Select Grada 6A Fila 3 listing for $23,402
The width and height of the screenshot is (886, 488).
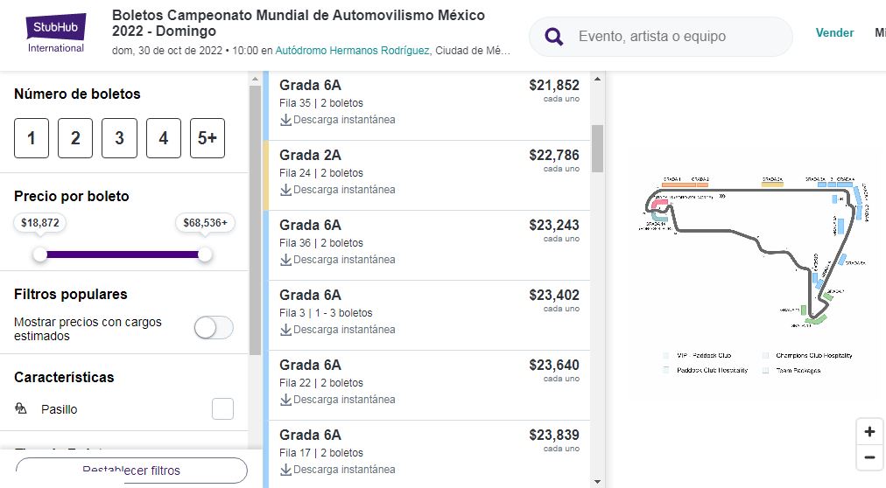tap(429, 315)
